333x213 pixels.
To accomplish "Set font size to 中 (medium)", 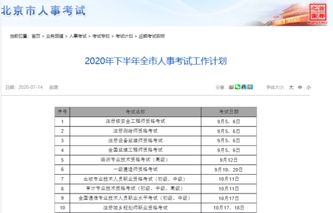I will (x=300, y=87).
